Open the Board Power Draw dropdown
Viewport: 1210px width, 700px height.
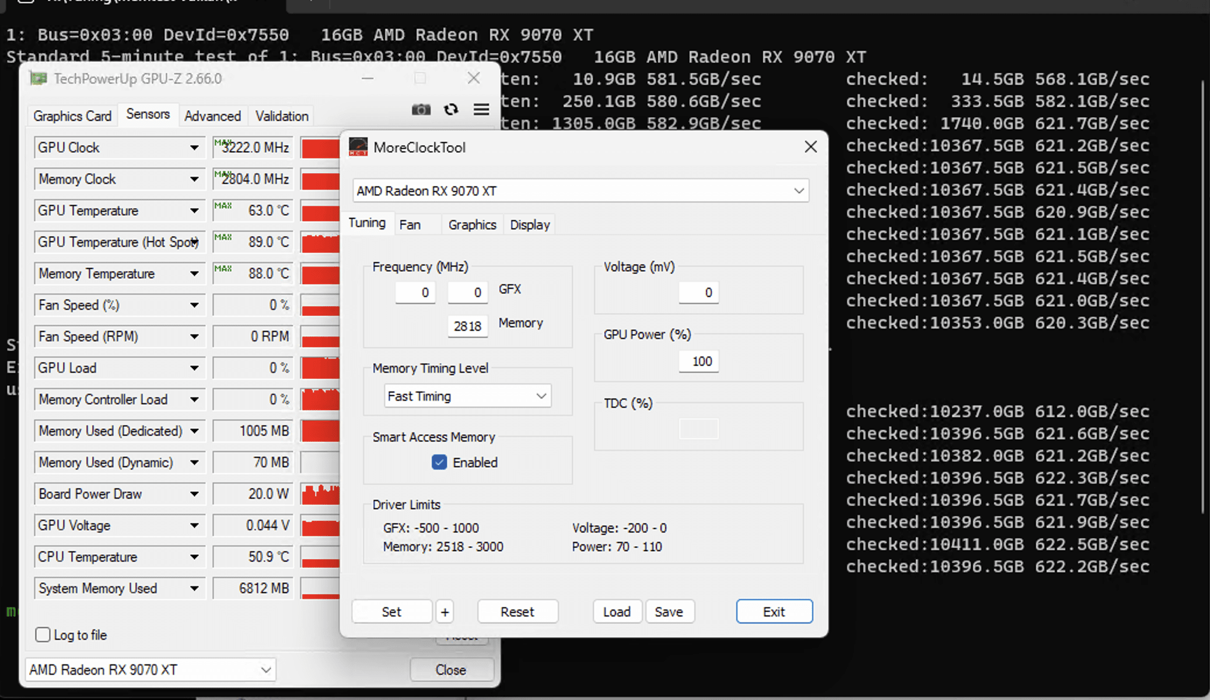(194, 494)
